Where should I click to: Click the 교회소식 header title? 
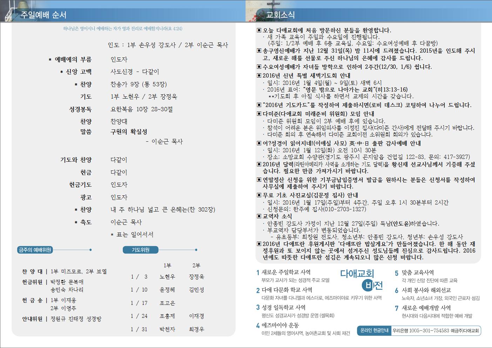click(280, 15)
